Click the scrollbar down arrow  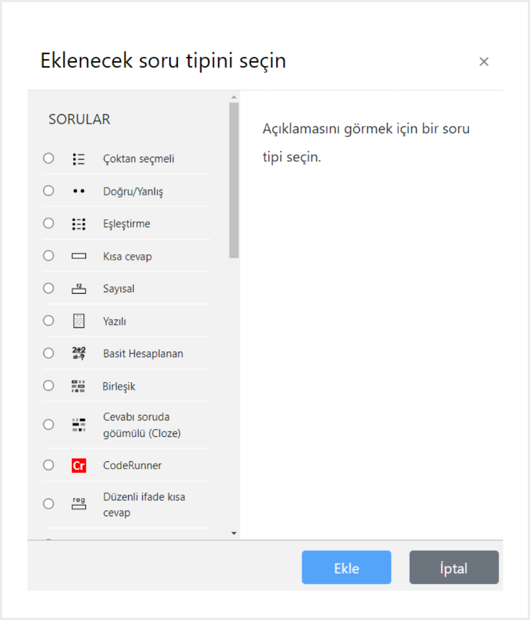234,533
